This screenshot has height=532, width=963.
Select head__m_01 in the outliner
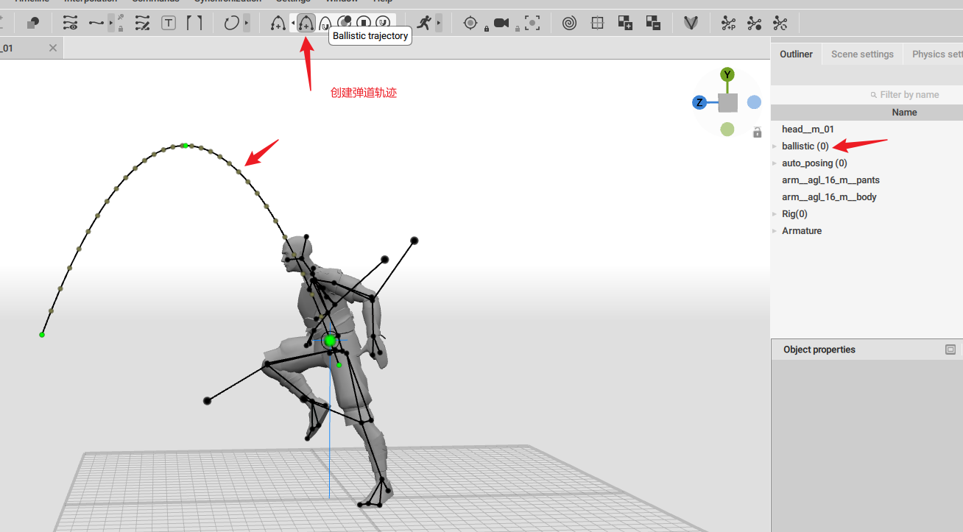pyautogui.click(x=808, y=130)
